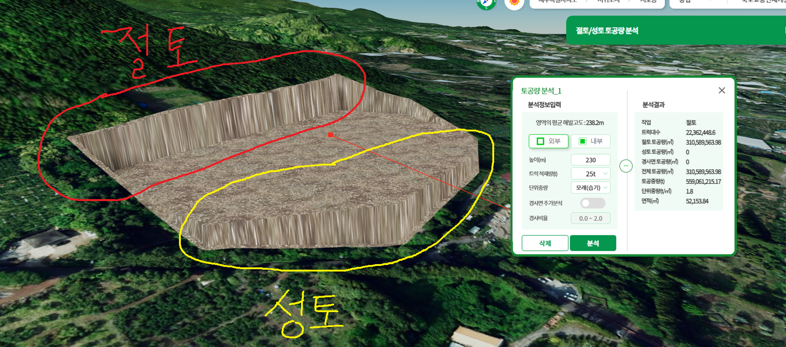Screen dimensions: 786x347
Task: Click the filled green square 내부 icon
Action: click(582, 141)
